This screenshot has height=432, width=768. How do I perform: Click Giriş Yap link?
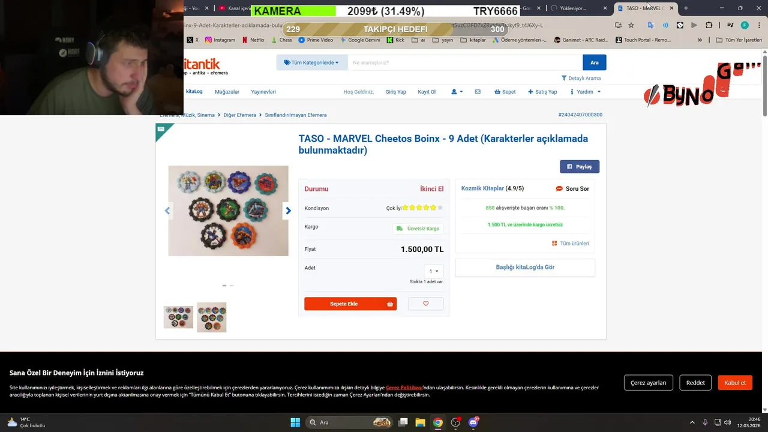[x=395, y=92]
